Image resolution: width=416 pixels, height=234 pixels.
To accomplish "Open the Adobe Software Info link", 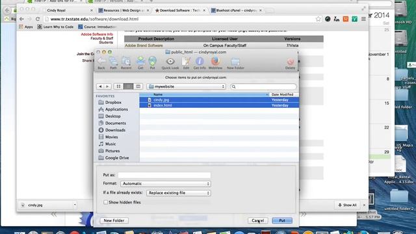I will coord(97,34).
